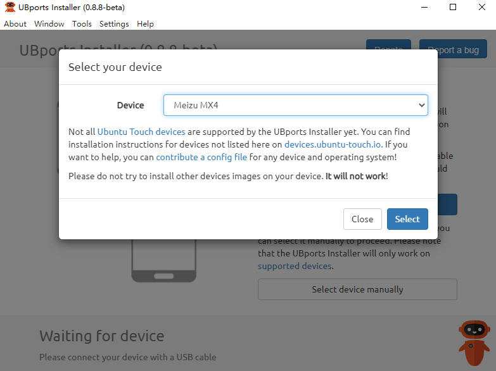Expand the Device dropdown showing Meizu MX4
This screenshot has height=371, width=496.
[295, 105]
